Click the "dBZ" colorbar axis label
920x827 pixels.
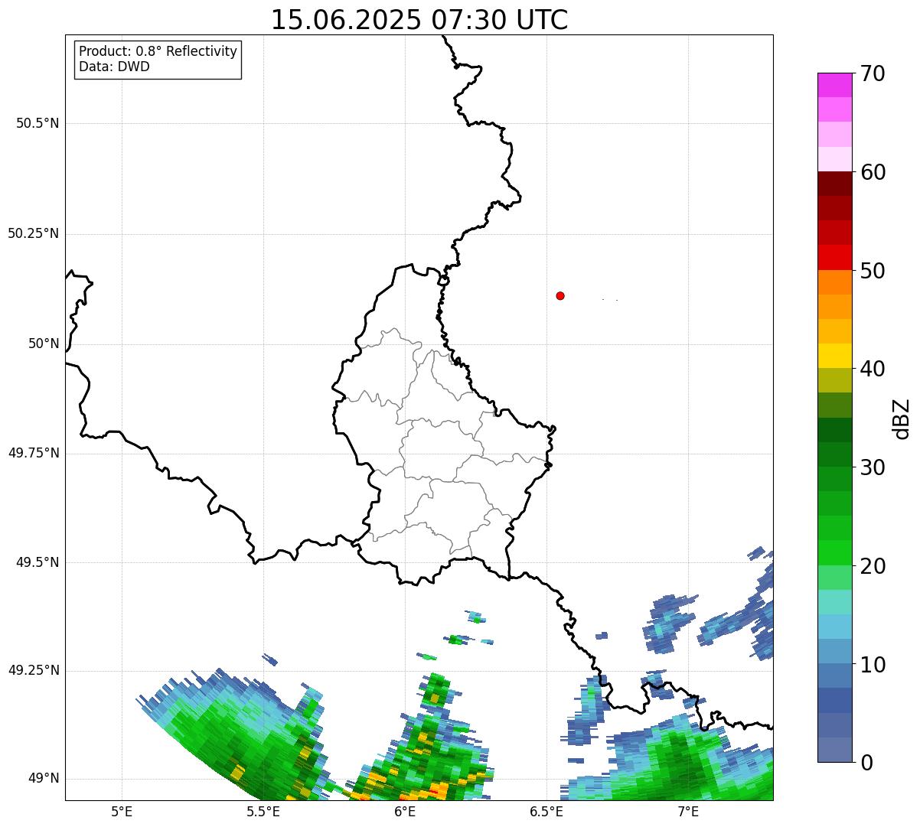902,418
